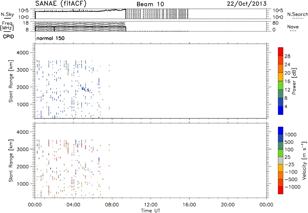Image resolution: width=308 pixels, height=213 pixels.
Task: Click the -1000 label on the velocity colorbar
Action: 293,187
